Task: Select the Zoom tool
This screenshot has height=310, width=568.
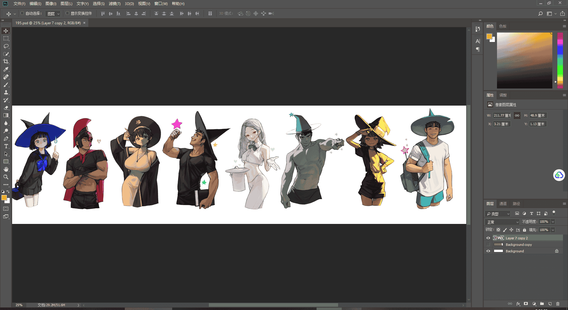Action: pos(6,177)
